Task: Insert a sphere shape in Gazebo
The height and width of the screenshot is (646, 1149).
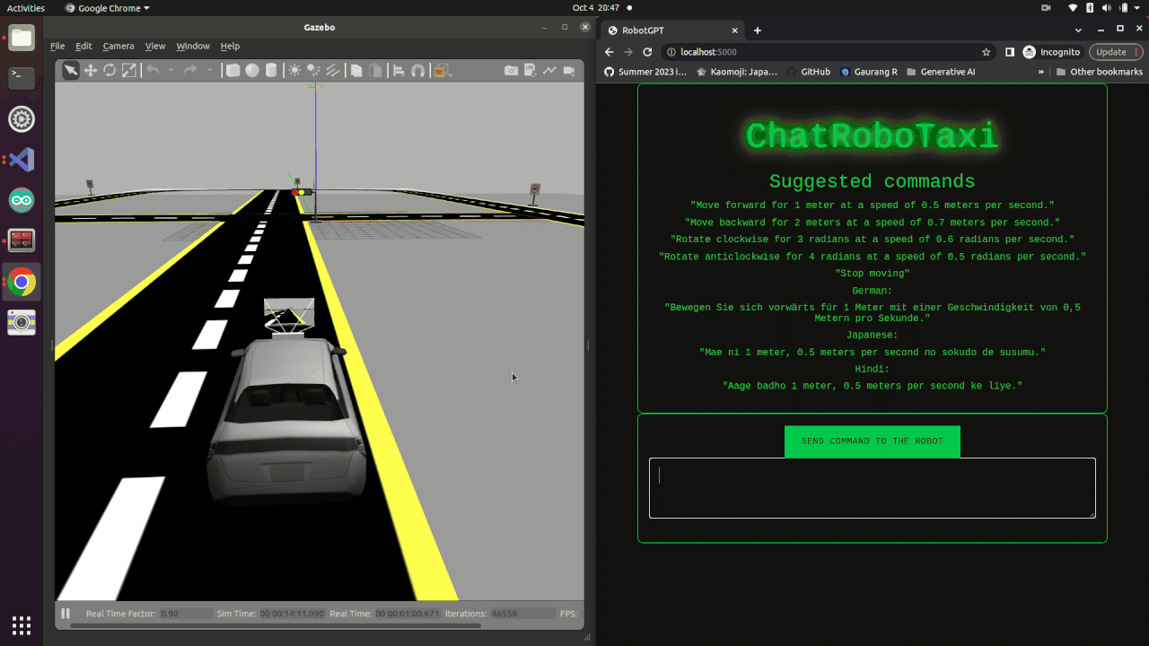Action: coord(252,70)
